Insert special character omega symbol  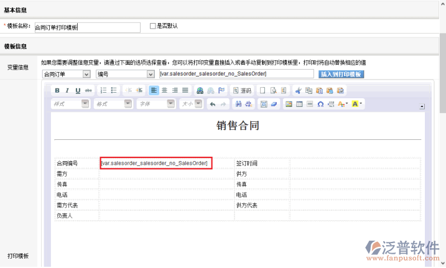tap(320, 104)
